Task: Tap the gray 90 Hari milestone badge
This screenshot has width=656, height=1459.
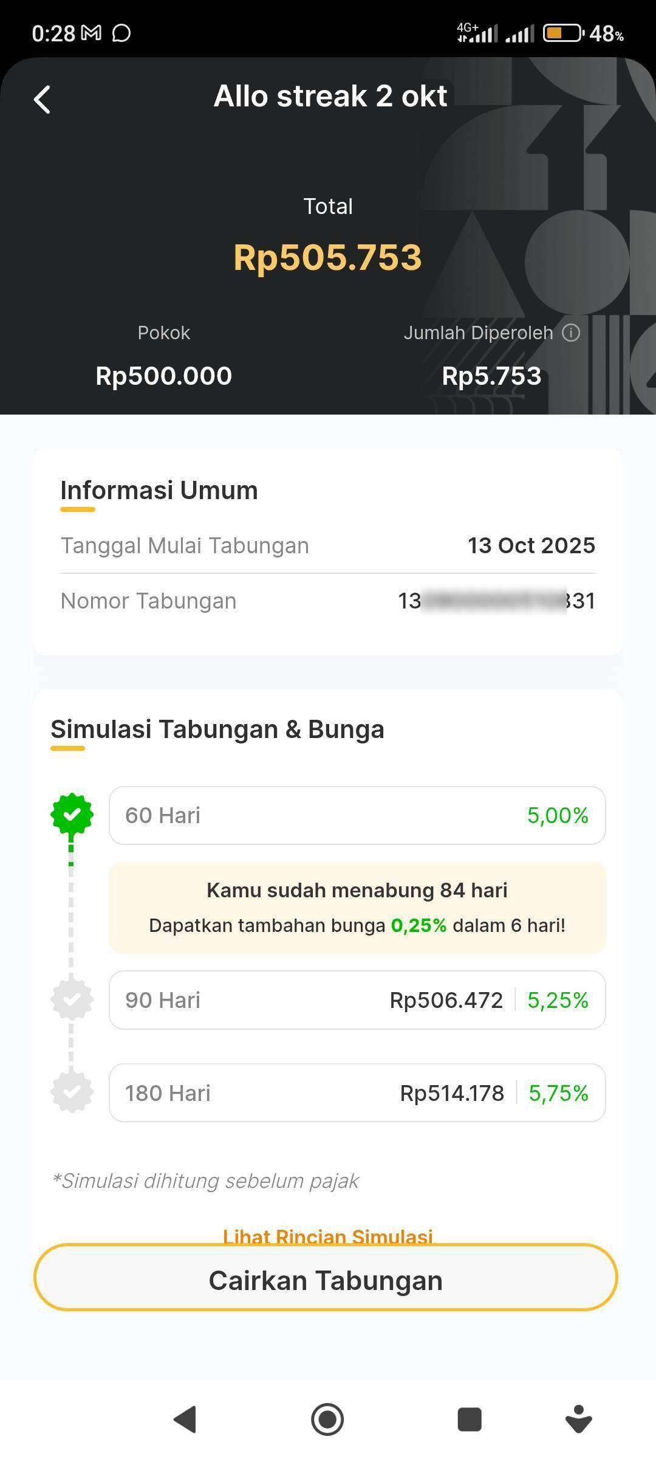Action: 72,999
